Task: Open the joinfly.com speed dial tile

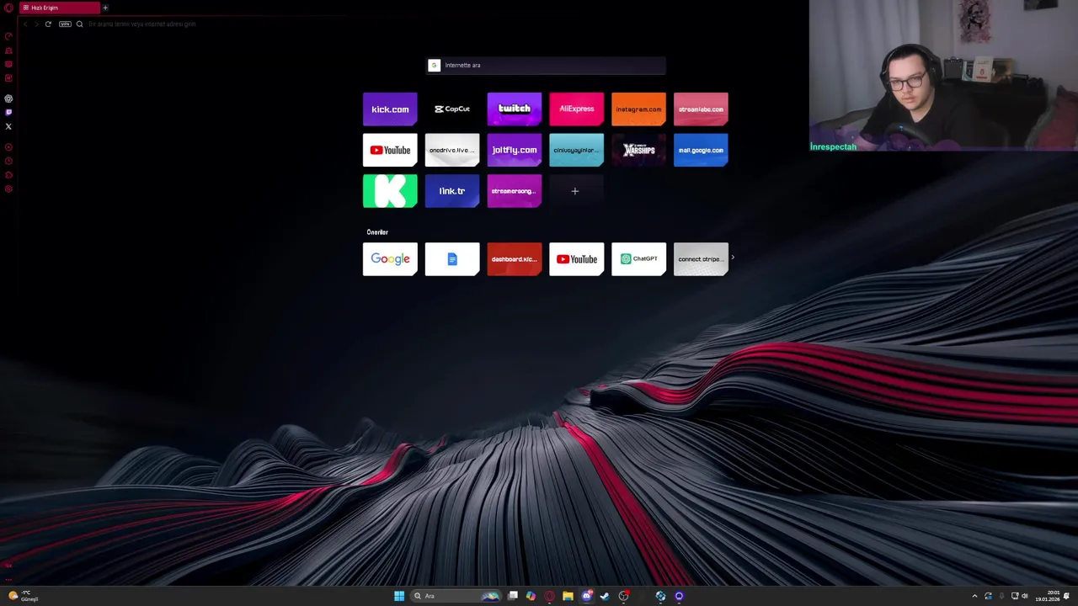Action: [515, 150]
